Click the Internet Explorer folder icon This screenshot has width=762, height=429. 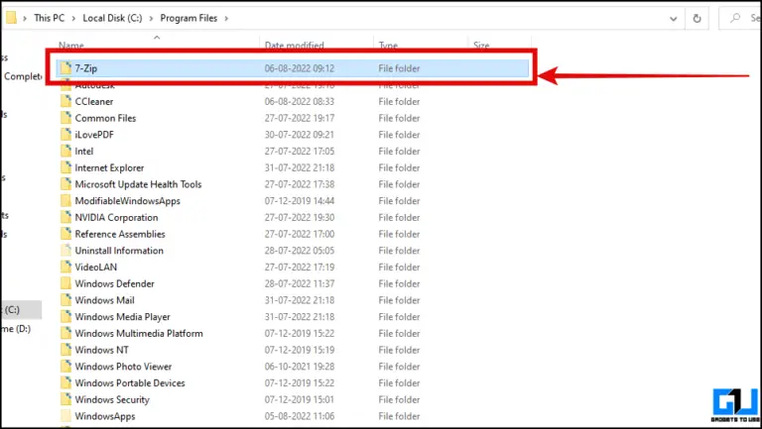[65, 167]
